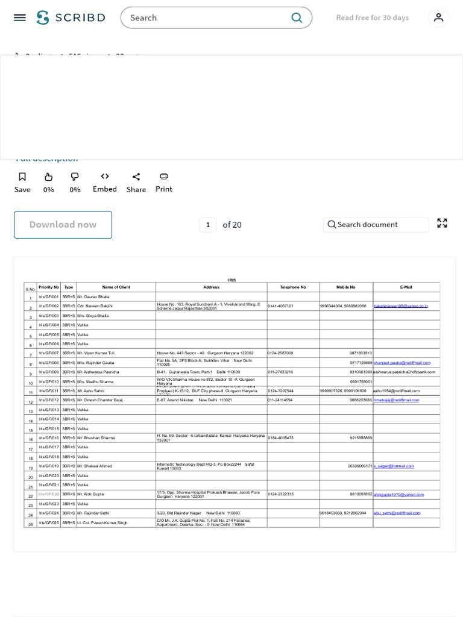Save the document with bookmark icon
Image resolution: width=463 pixels, height=617 pixels.
[22, 183]
